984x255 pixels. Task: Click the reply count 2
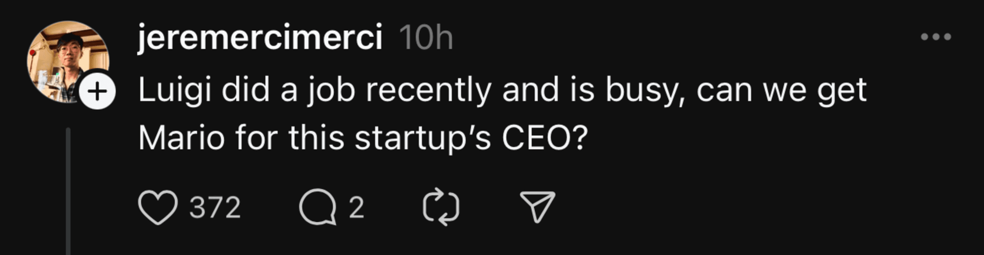point(356,207)
